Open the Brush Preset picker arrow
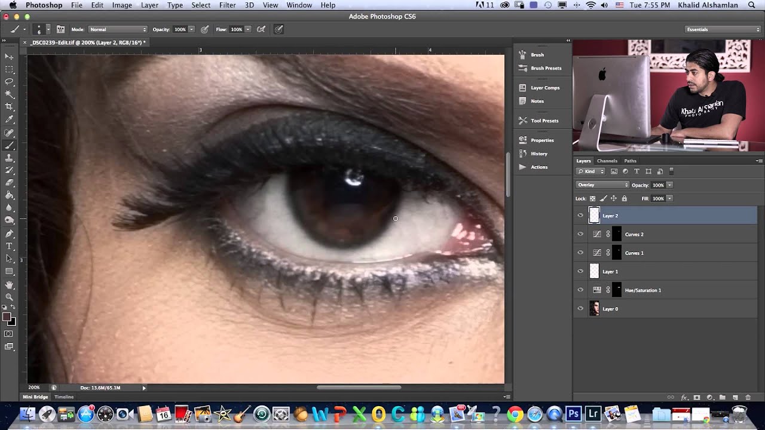This screenshot has width=765, height=430. coord(48,29)
